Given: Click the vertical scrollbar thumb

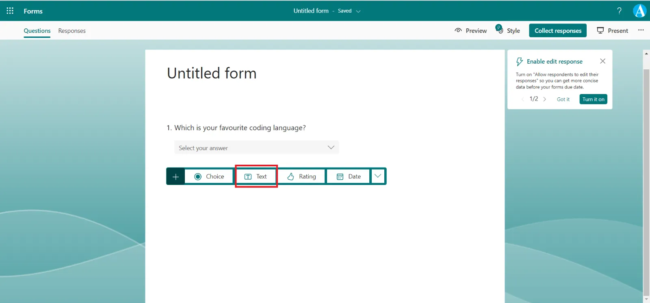Looking at the screenshot, I should pos(646,183).
